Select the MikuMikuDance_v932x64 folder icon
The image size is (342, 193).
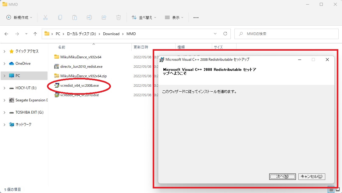coord(57,57)
